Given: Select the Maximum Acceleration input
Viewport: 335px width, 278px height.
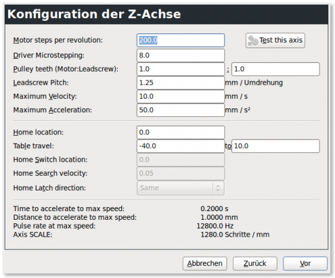Looking at the screenshot, I should point(181,110).
